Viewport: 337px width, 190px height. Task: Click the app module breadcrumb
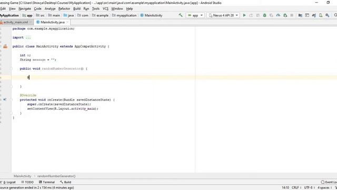pyautogui.click(x=27, y=15)
